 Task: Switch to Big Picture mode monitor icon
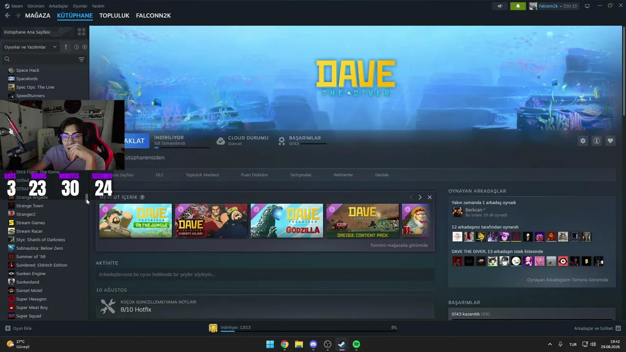pyautogui.click(x=587, y=6)
